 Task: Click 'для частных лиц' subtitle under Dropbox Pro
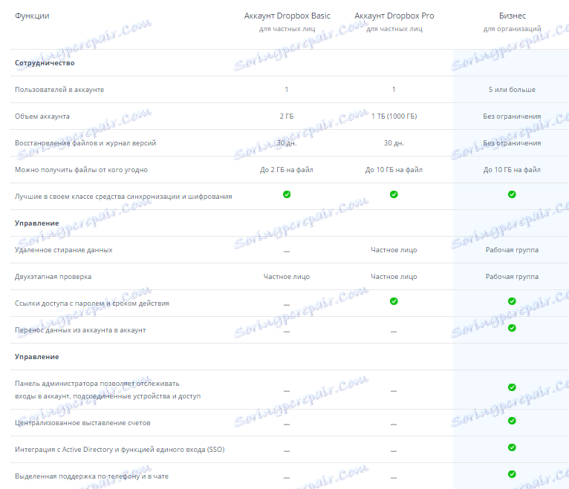click(x=394, y=29)
